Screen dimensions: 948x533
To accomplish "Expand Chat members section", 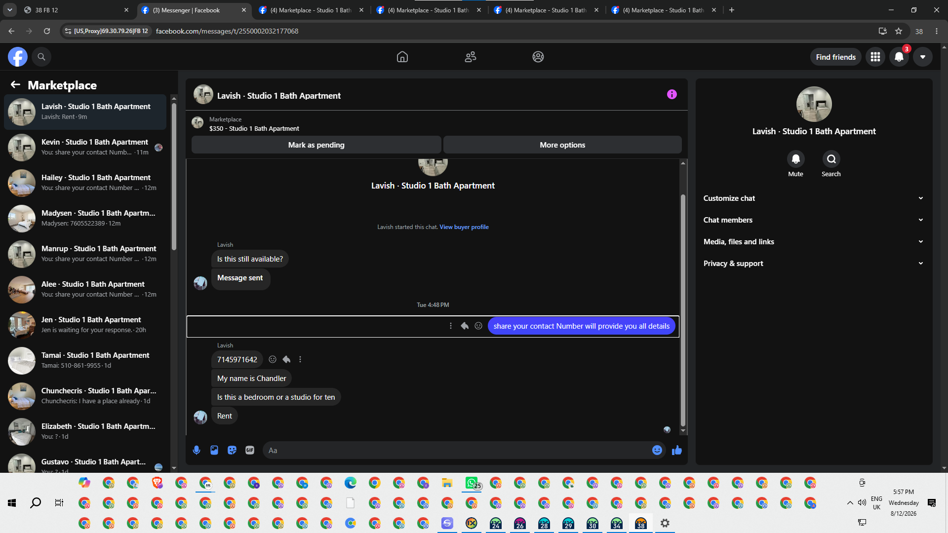I will pyautogui.click(x=814, y=220).
